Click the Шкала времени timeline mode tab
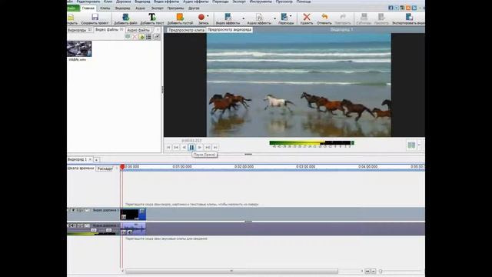The image size is (492, 277). 81,169
